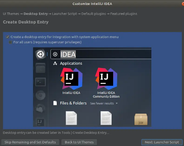Select UI Themes breadcrumb step
The image size is (184, 146).
click(11, 14)
